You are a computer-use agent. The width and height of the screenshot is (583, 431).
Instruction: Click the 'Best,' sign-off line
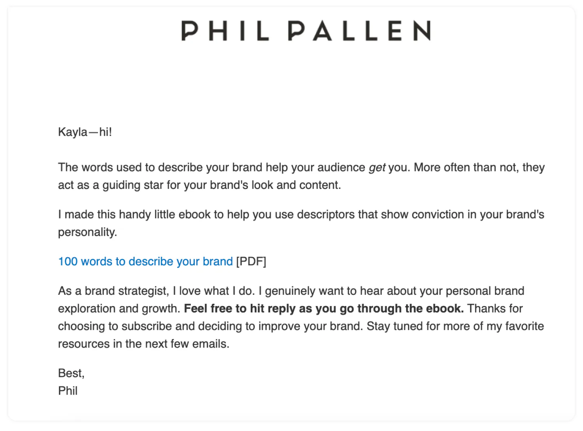click(x=71, y=373)
